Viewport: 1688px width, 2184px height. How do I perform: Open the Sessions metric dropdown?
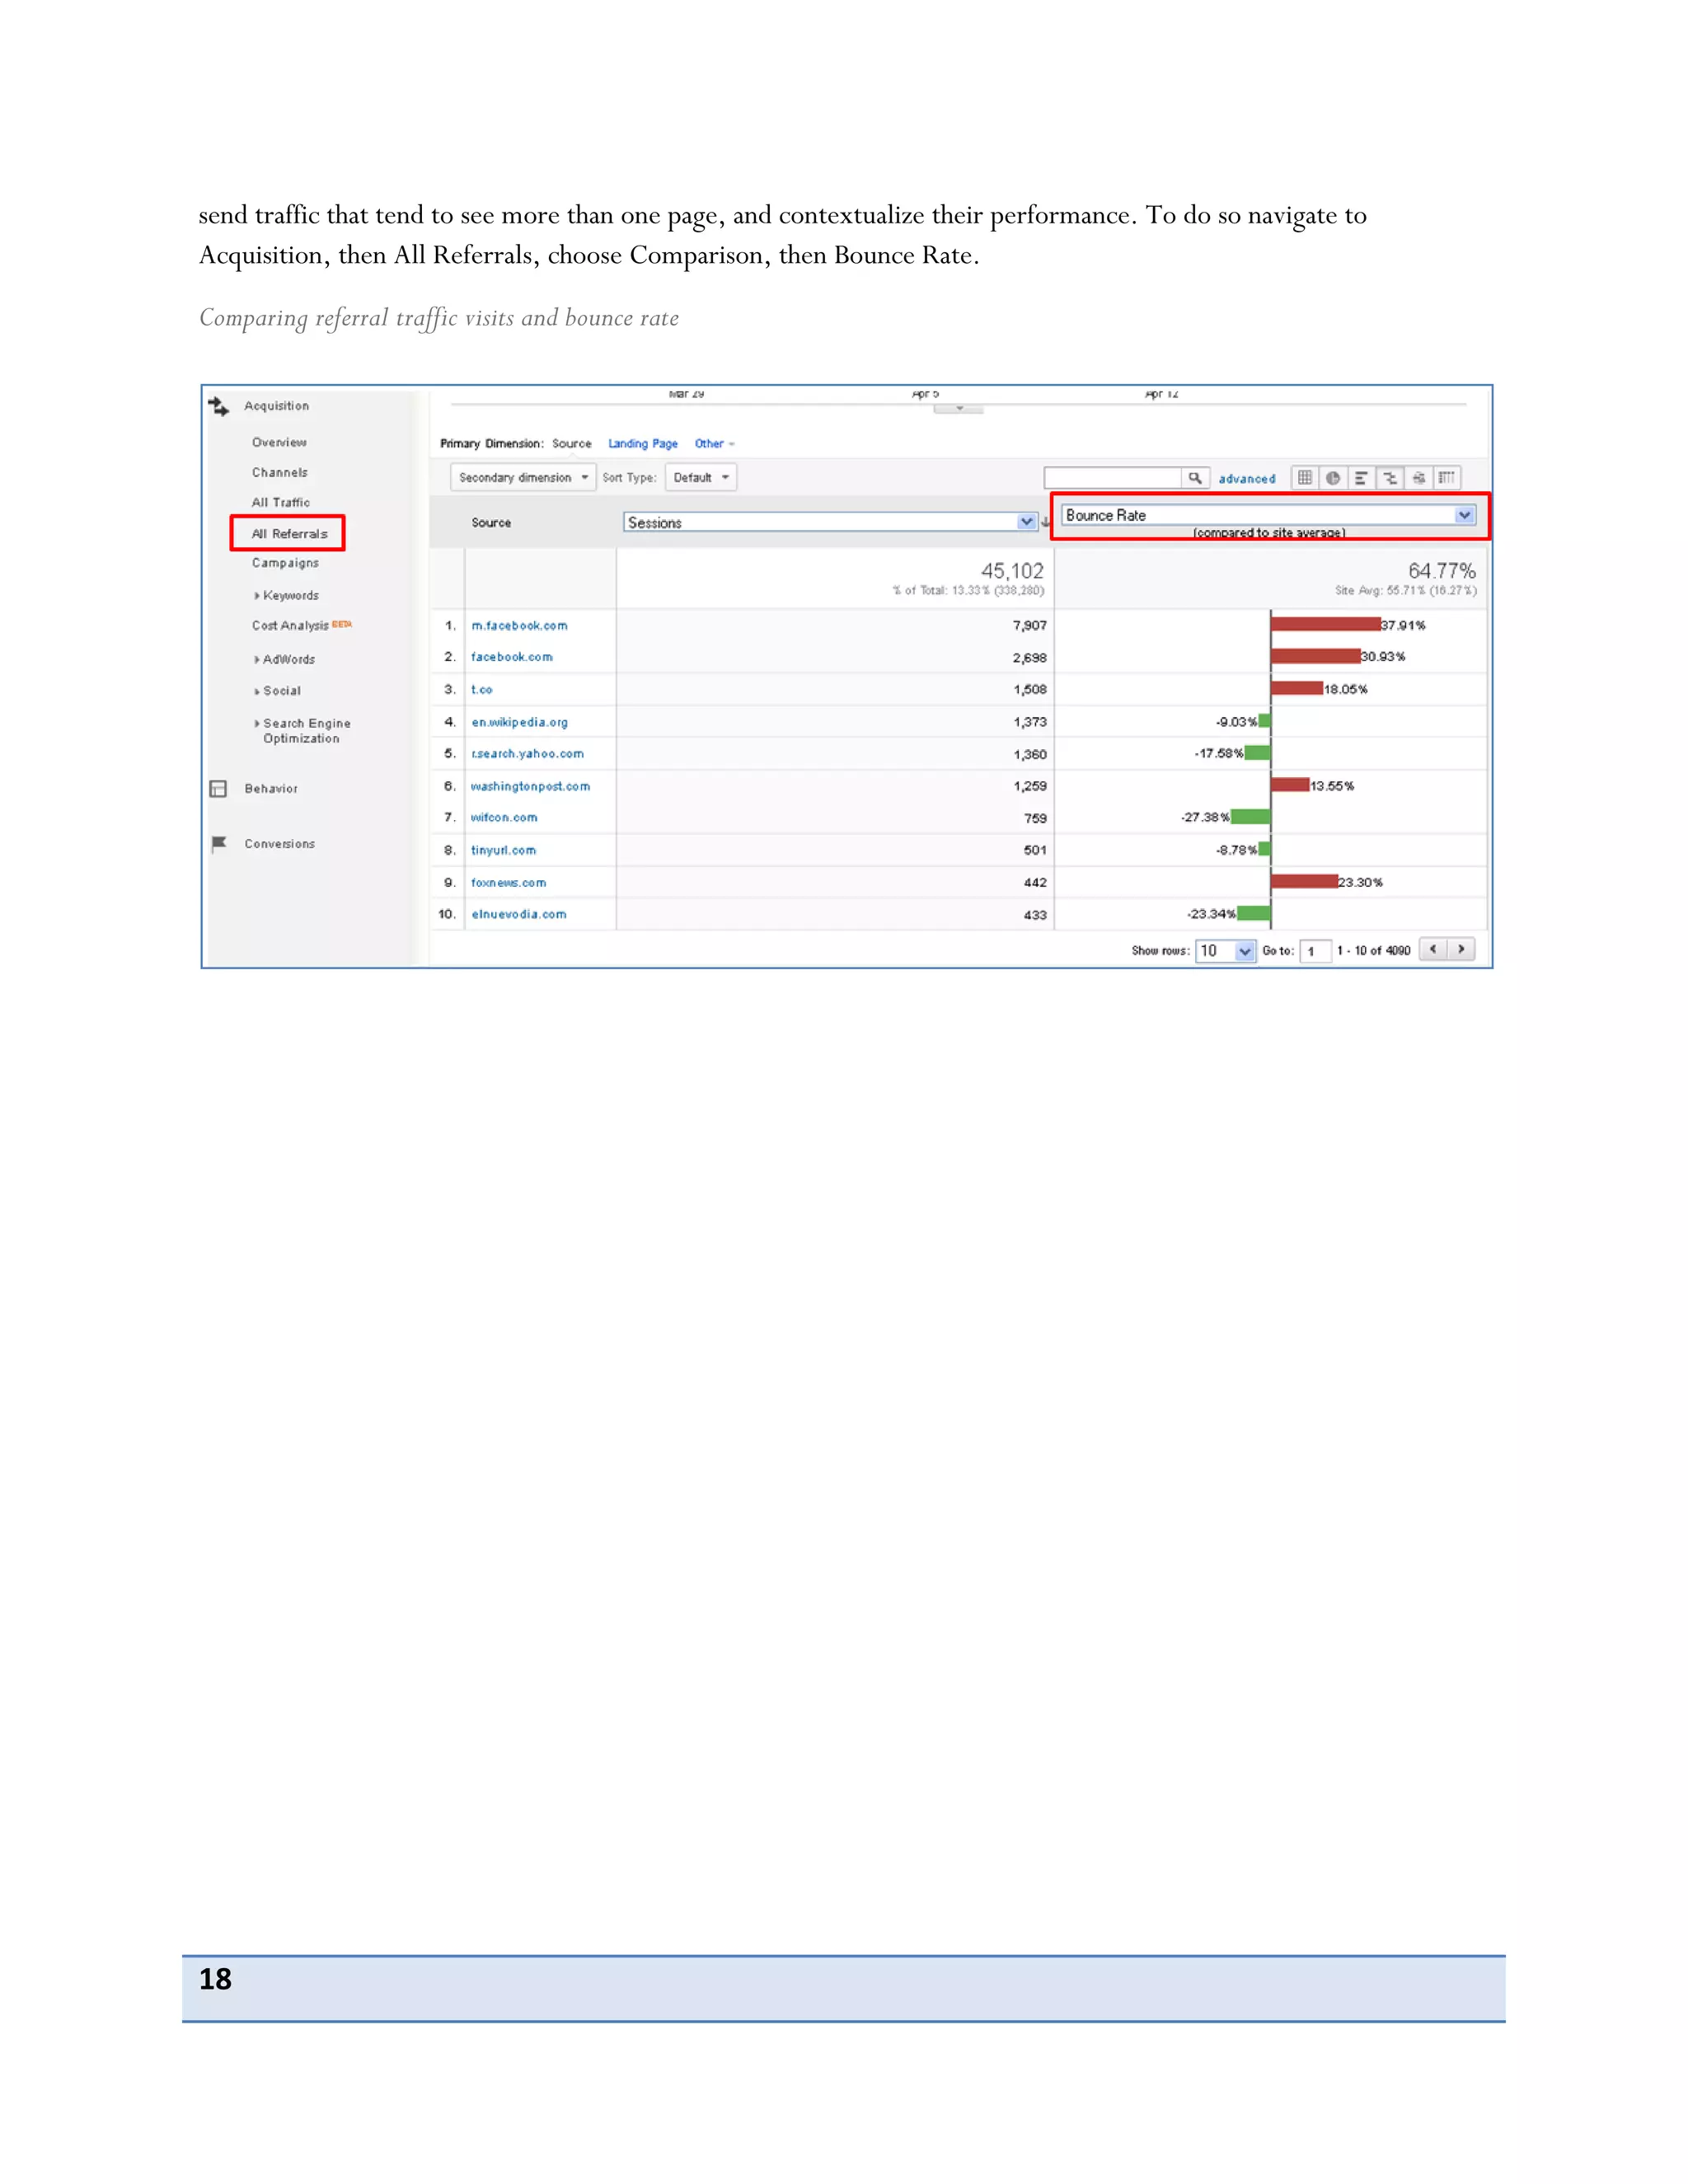(830, 522)
